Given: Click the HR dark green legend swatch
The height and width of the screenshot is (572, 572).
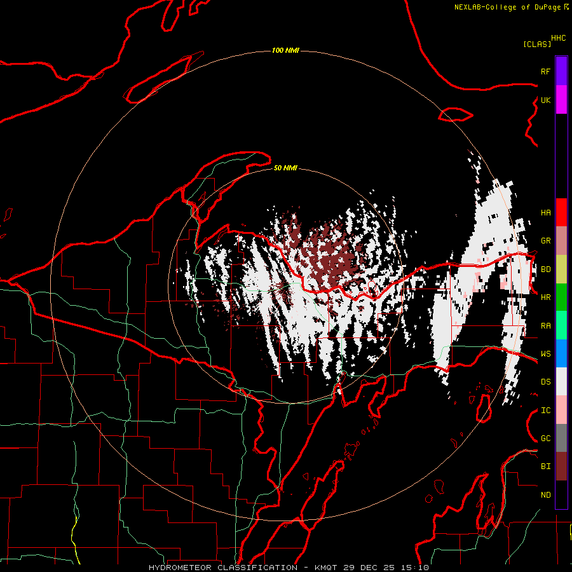Looking at the screenshot, I should point(561,297).
